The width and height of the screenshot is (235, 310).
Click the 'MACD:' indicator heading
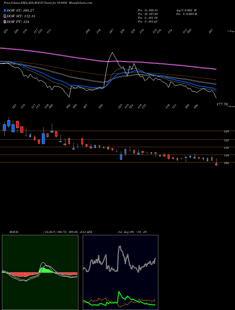pos(14,232)
